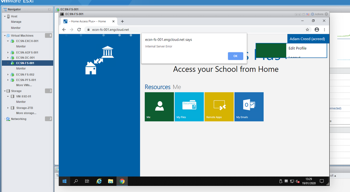Collapse the Host tree node
350x192 pixels.
click(x=5, y=16)
